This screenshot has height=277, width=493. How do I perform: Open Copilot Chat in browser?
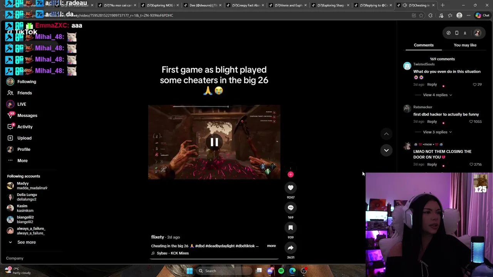[x=482, y=15]
